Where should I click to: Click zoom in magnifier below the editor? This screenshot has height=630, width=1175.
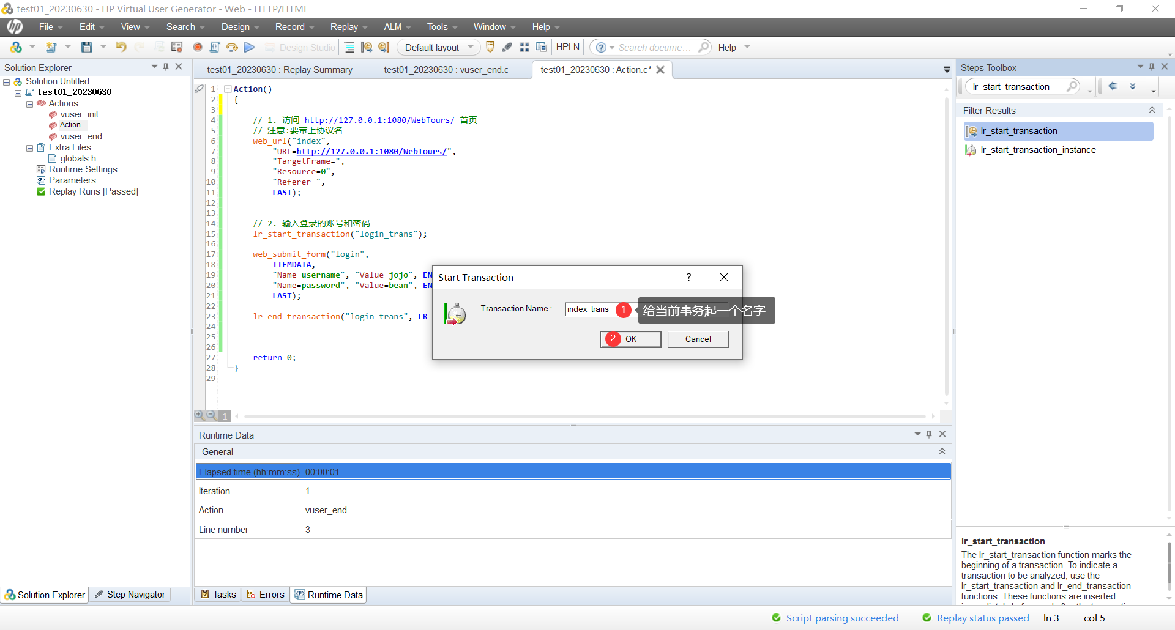tap(200, 415)
